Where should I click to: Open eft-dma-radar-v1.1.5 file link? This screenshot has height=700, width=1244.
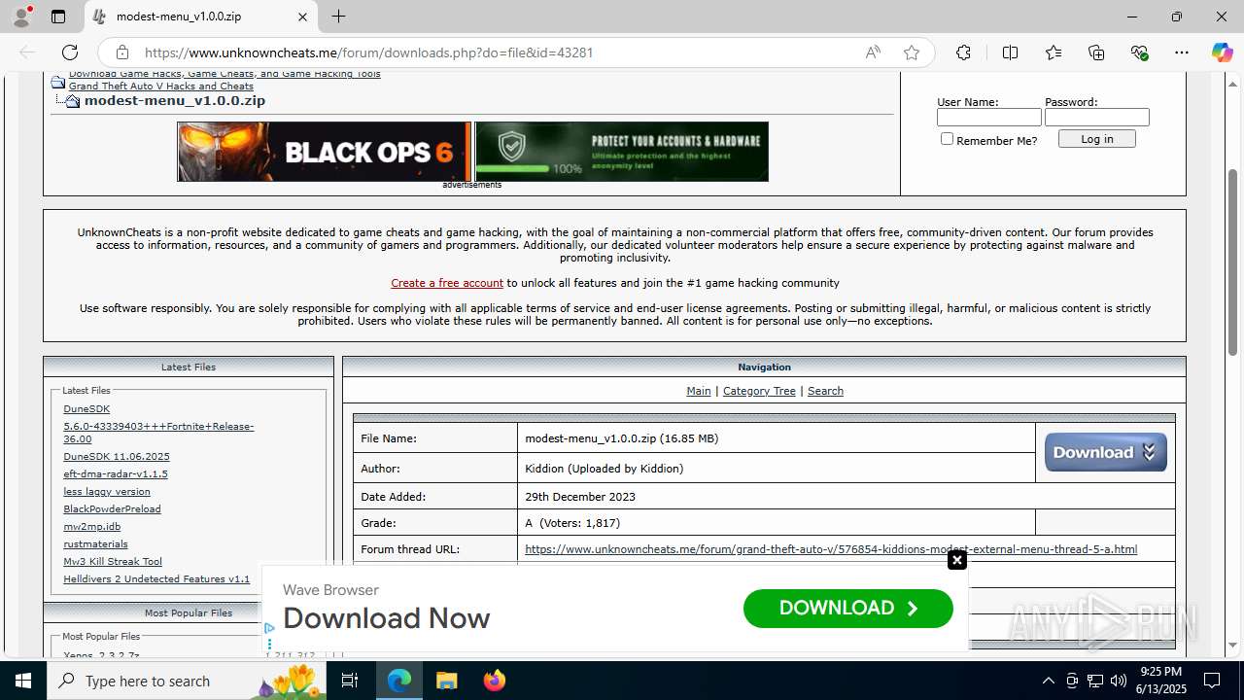pos(116,474)
